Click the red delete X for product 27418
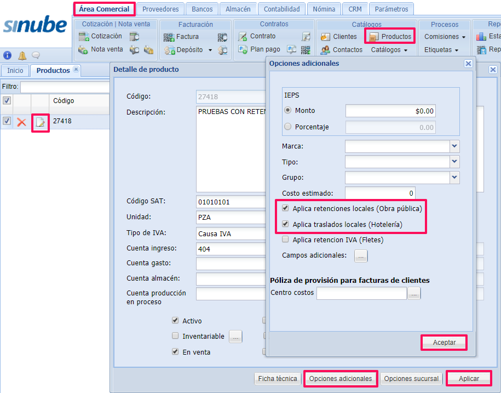The width and height of the screenshot is (501, 393). (x=22, y=122)
